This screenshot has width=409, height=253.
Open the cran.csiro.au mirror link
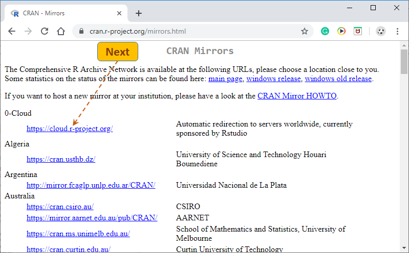pos(60,207)
